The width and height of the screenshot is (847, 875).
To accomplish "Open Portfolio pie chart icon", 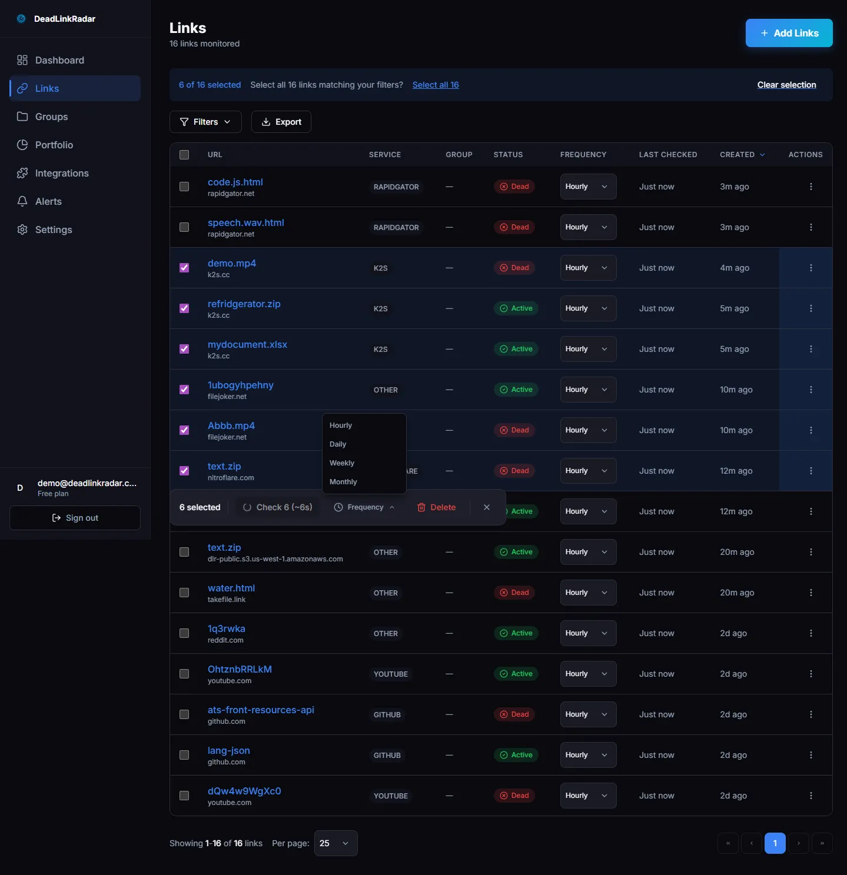I will pyautogui.click(x=22, y=145).
